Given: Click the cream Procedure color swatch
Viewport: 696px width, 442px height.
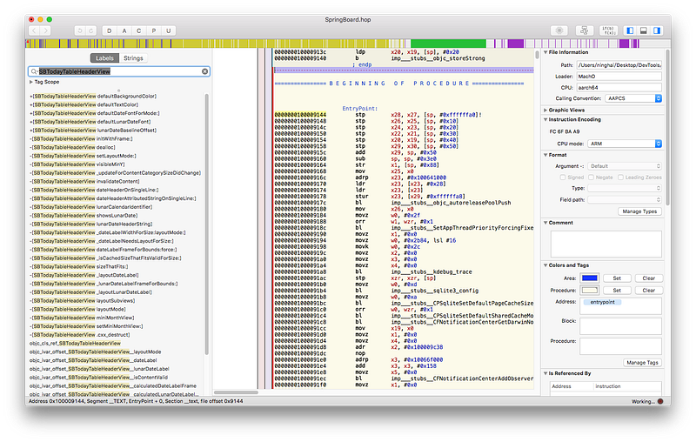Looking at the screenshot, I should (x=590, y=291).
